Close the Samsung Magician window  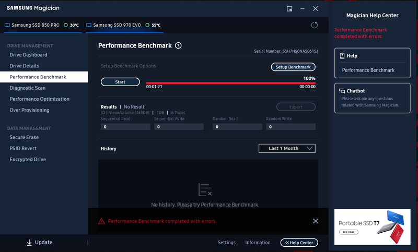coord(316,9)
